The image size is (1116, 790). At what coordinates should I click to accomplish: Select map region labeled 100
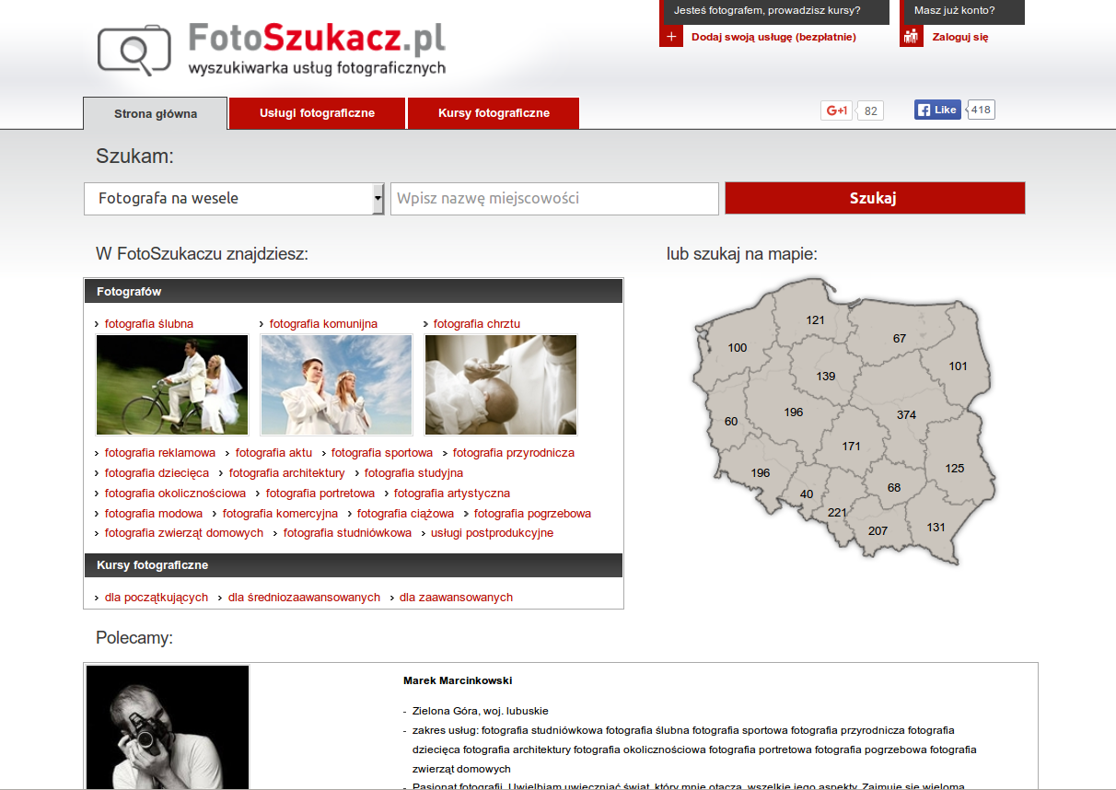click(x=737, y=348)
